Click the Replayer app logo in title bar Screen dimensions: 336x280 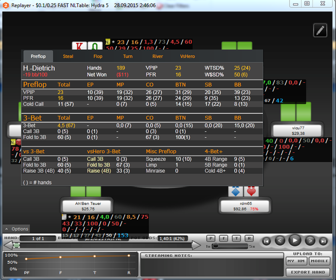(6, 5)
